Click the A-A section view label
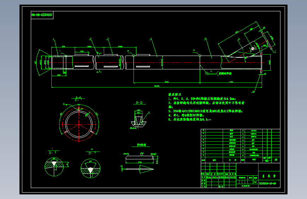The height and width of the screenshot is (199, 307). tap(78, 97)
